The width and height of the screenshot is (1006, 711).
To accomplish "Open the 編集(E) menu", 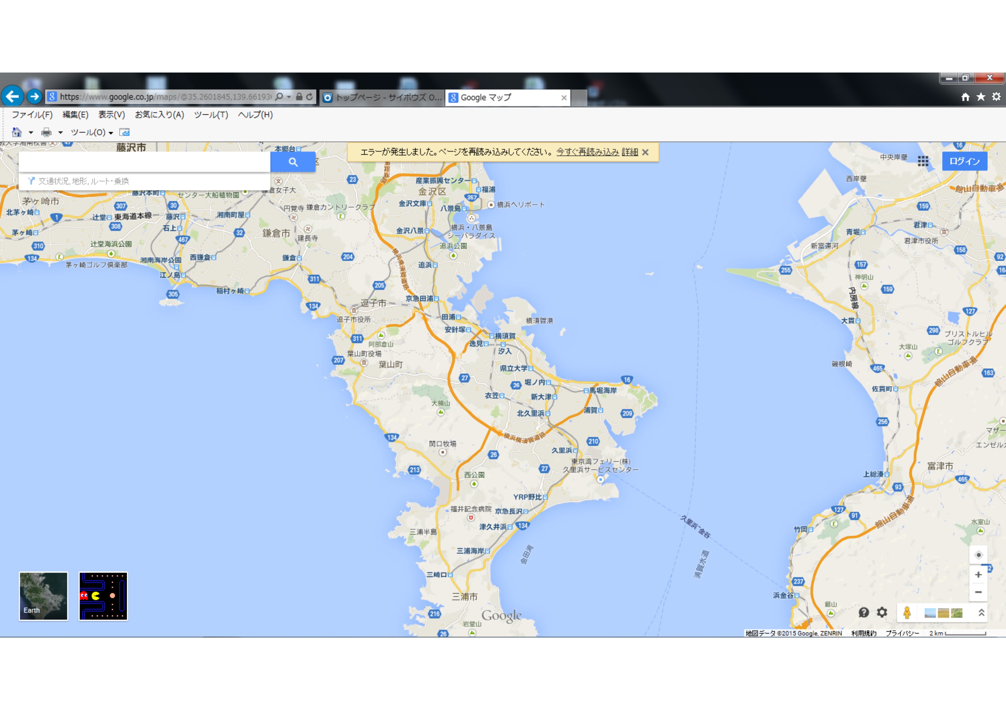I will 75,115.
